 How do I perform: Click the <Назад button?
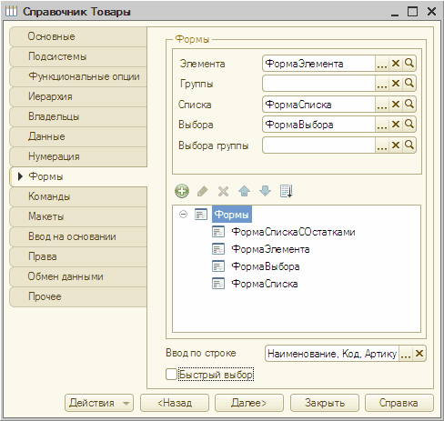point(175,403)
